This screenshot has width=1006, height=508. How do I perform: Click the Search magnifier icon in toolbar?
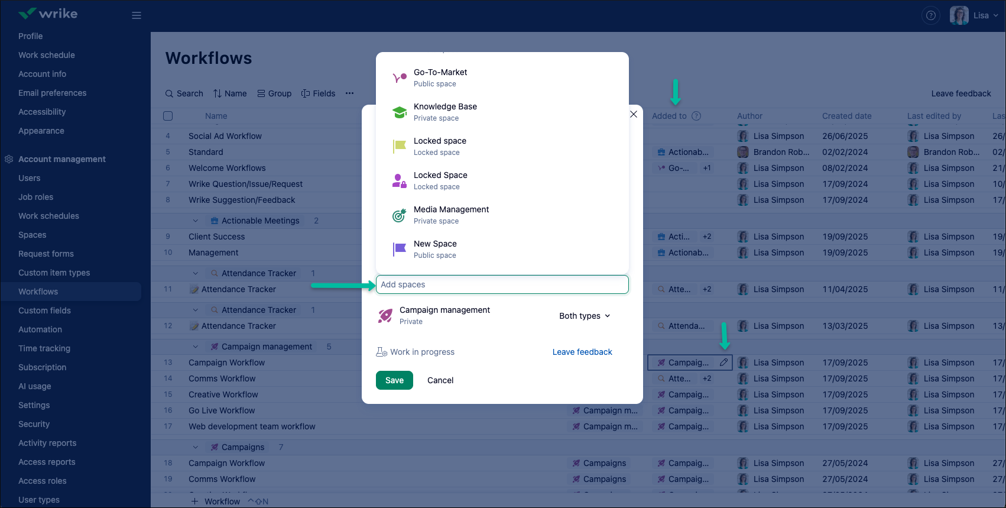coord(170,93)
